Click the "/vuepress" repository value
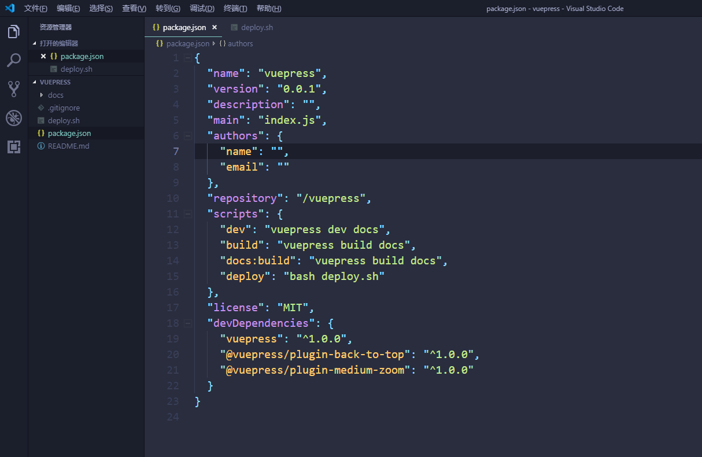Viewport: 702px width, 457px height. 331,198
